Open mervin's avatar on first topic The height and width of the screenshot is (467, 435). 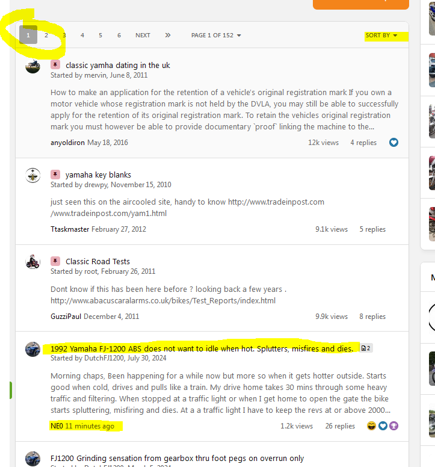[32, 66]
